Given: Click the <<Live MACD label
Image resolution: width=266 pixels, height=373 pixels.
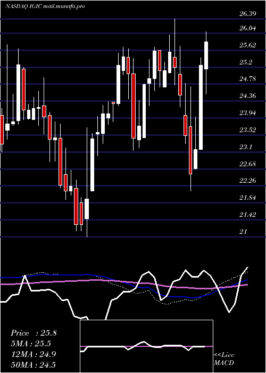Looking at the screenshot, I should click(x=224, y=359).
